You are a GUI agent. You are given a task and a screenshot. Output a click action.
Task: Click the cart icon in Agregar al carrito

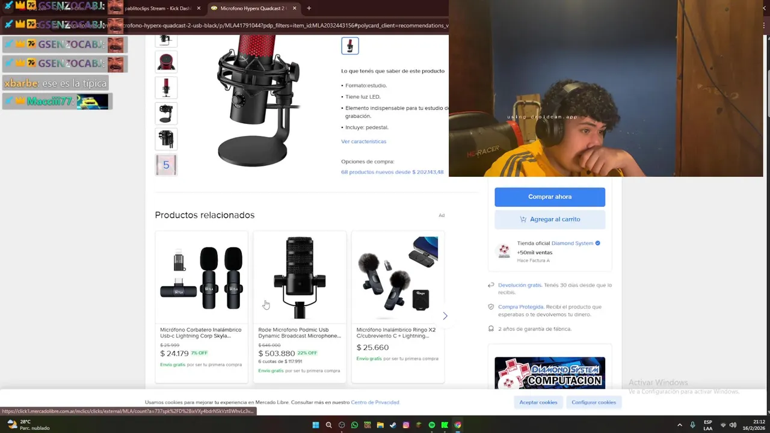pos(523,220)
